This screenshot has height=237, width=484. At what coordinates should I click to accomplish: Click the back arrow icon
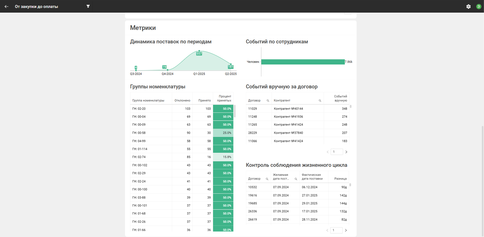point(6,6)
